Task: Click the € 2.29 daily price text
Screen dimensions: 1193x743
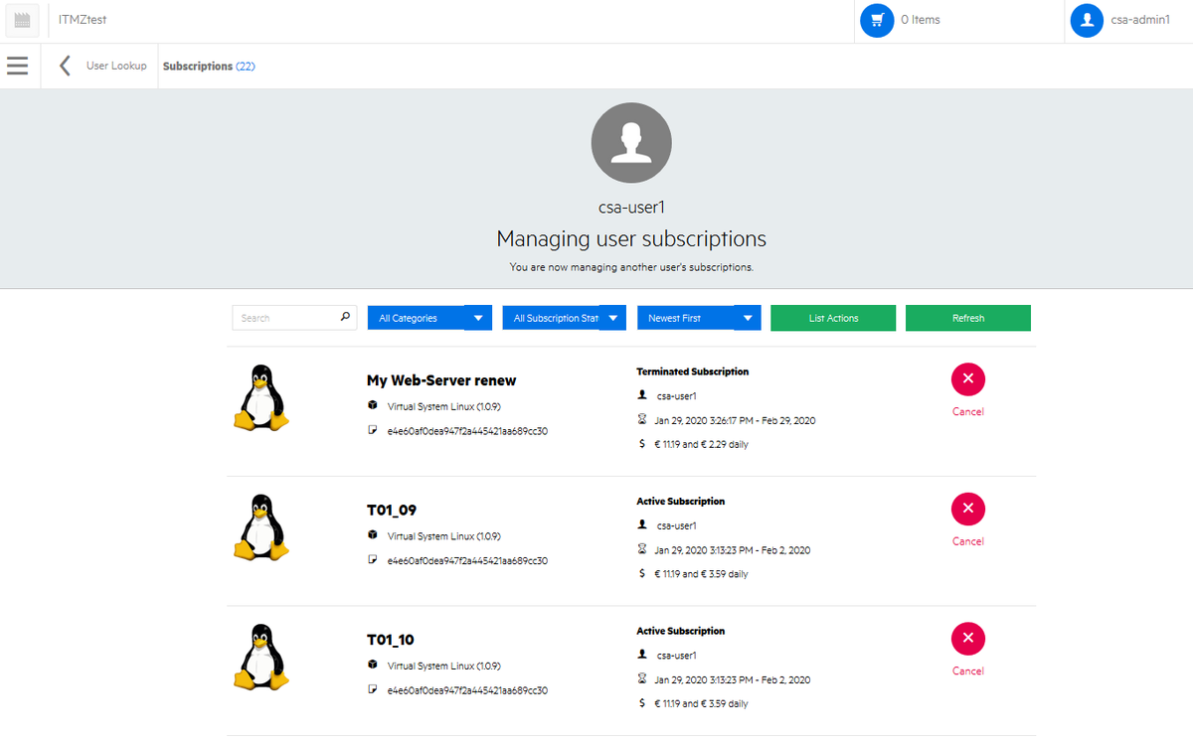Action: (x=701, y=445)
